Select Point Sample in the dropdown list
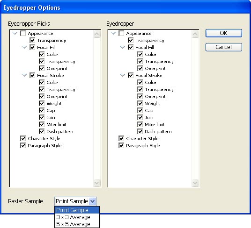The image size is (251, 228). point(77,210)
